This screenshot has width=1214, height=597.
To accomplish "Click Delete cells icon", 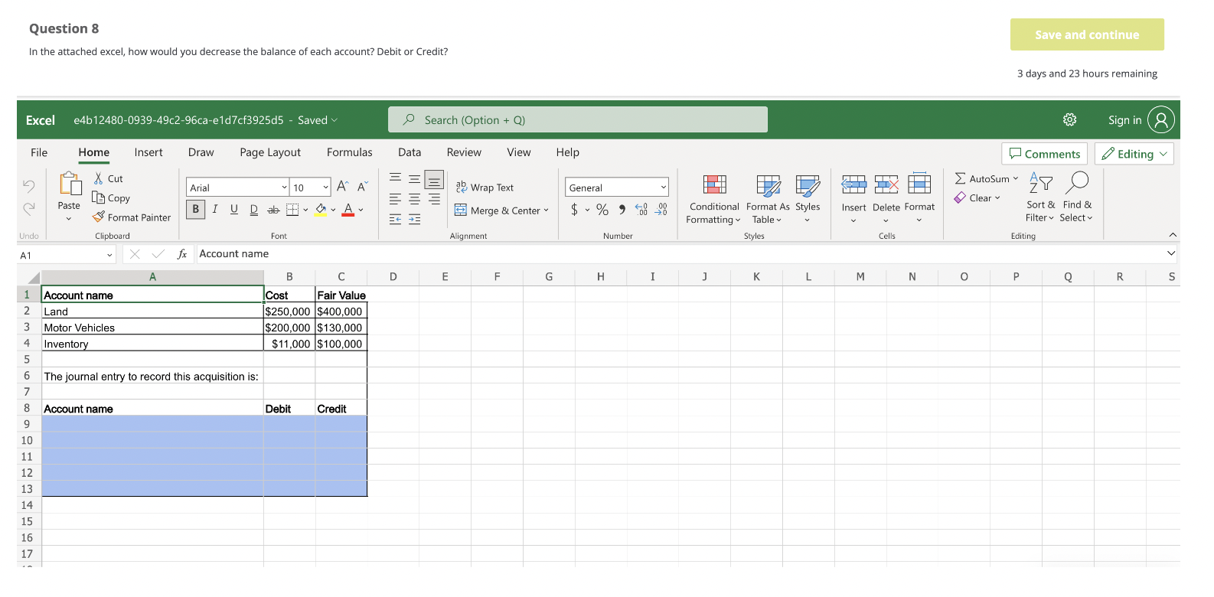I will pyautogui.click(x=886, y=184).
